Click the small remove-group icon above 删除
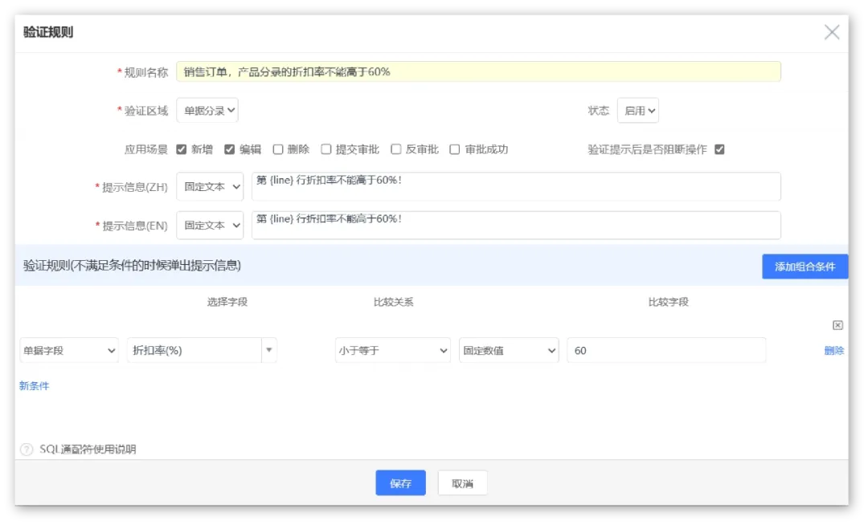Viewport: 868px width, 525px height. pos(837,325)
